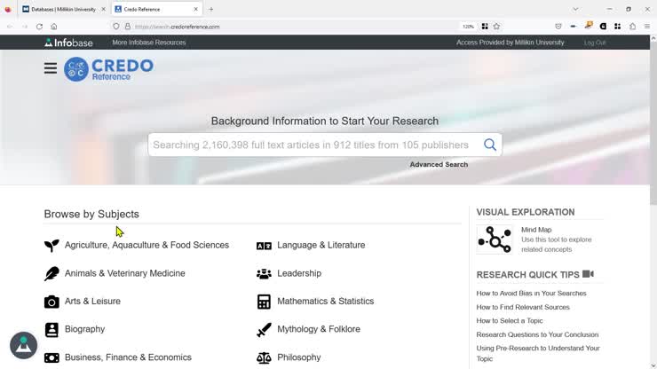Open Research Questions to Your Conclusion
Screen dimensions: 657x369
[537, 334]
